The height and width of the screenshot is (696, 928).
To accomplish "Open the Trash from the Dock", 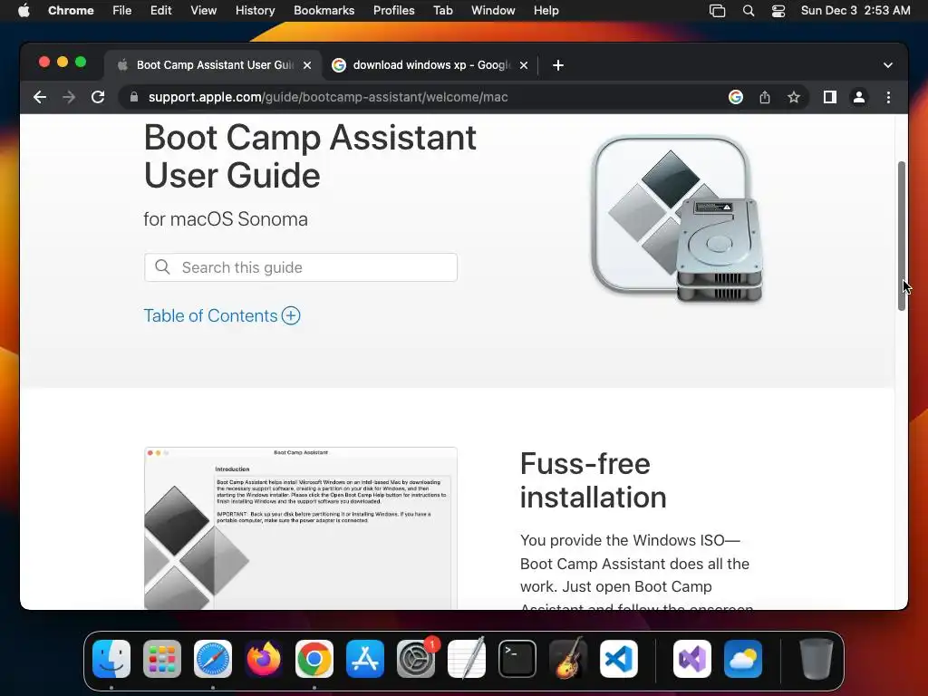I will (817, 659).
